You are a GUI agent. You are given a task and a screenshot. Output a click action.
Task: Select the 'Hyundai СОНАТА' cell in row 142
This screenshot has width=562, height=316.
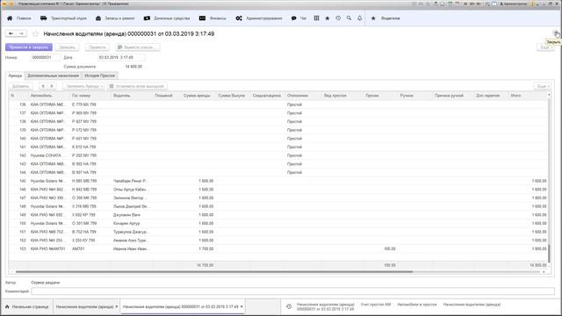pos(49,155)
